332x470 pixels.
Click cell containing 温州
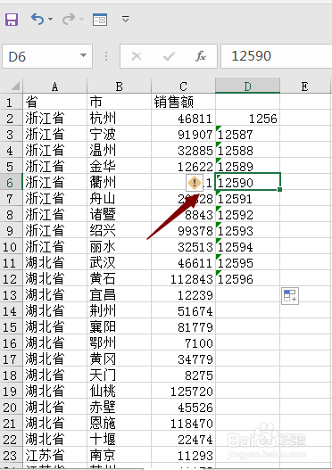tap(119, 151)
